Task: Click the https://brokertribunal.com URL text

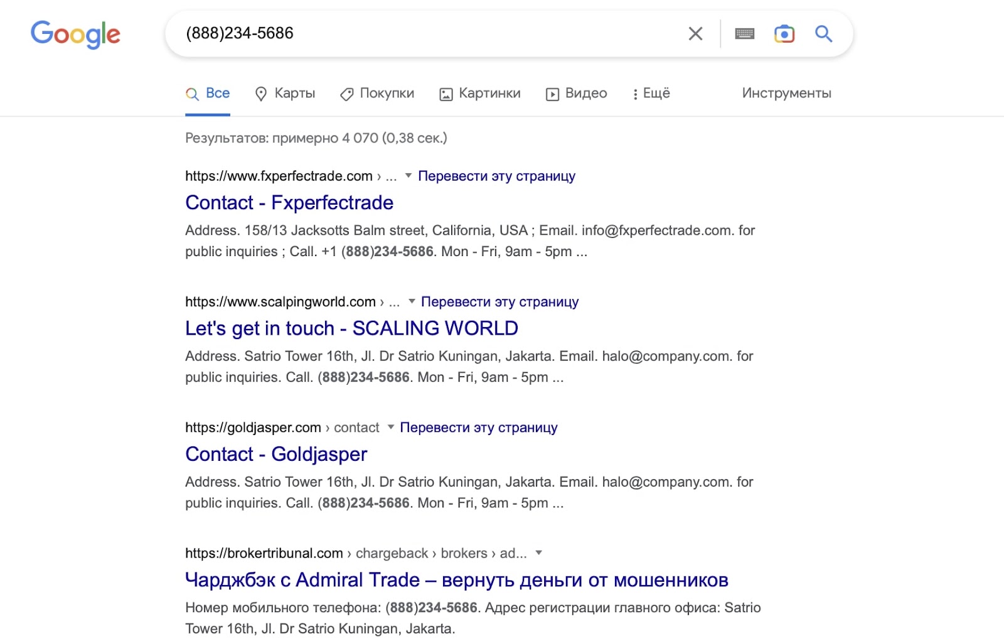Action: tap(264, 553)
